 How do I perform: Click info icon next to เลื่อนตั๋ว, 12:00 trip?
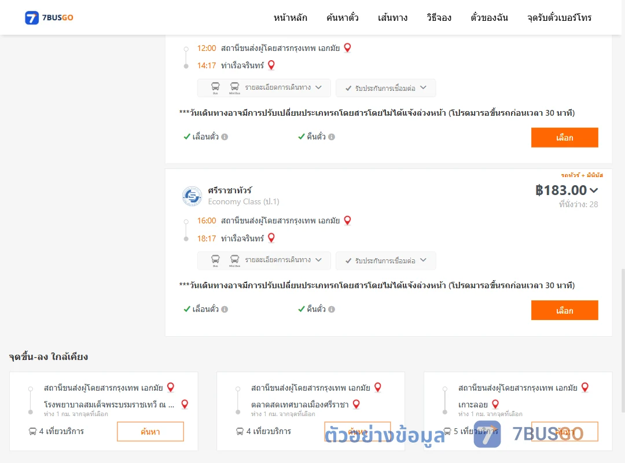(225, 137)
